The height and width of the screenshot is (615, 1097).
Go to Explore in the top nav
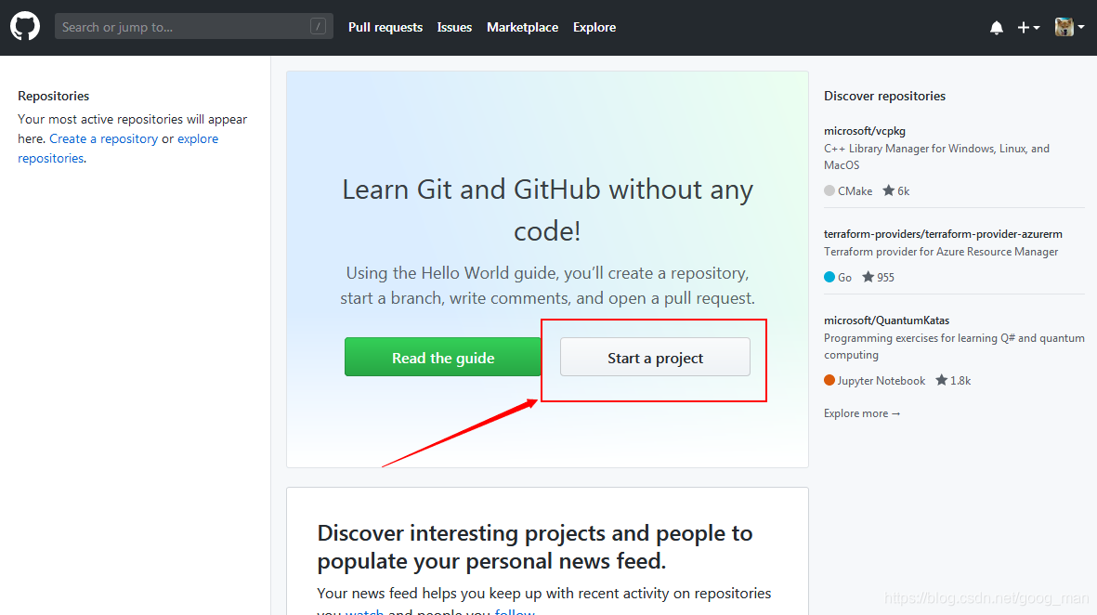(x=594, y=27)
